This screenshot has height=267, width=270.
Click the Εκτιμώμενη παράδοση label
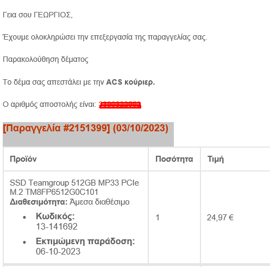[x=85, y=241]
